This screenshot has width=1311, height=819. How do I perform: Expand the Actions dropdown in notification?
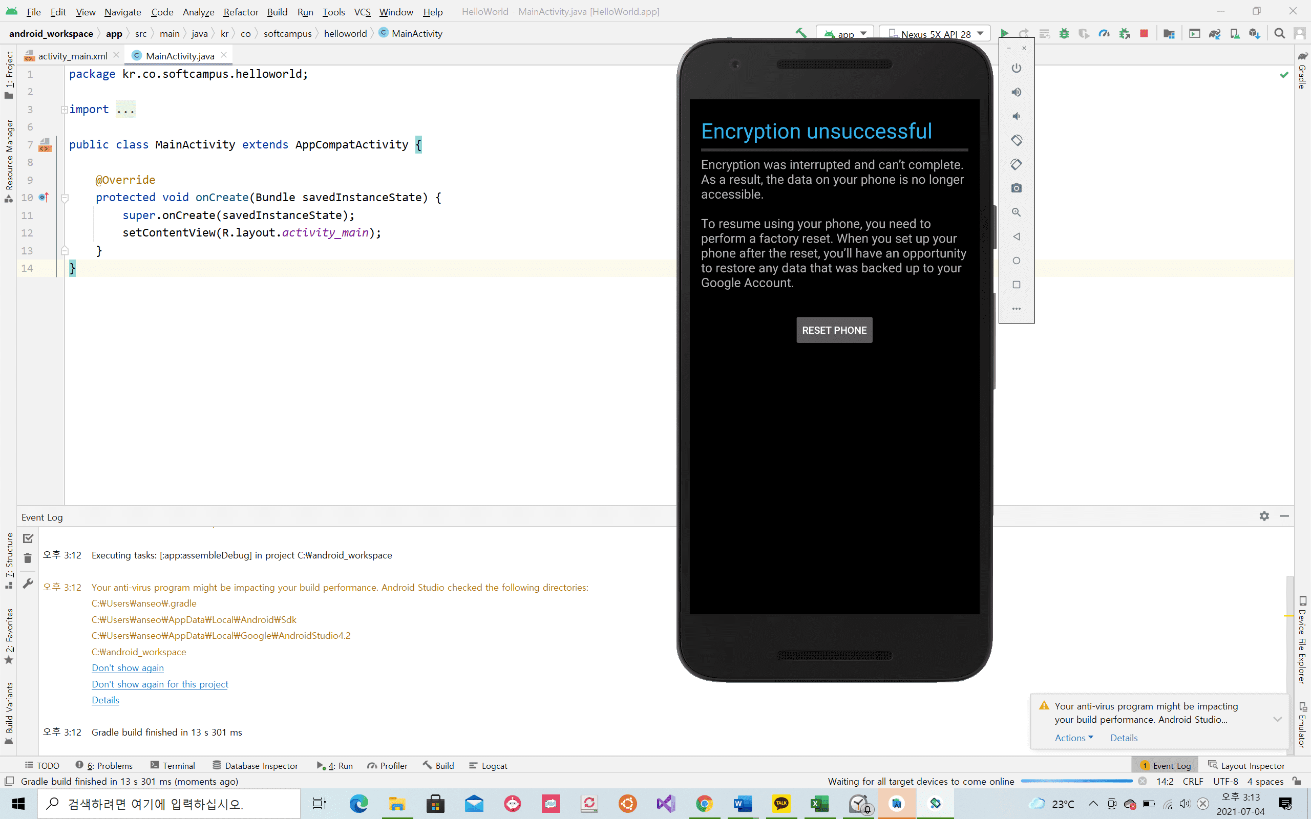click(1074, 738)
